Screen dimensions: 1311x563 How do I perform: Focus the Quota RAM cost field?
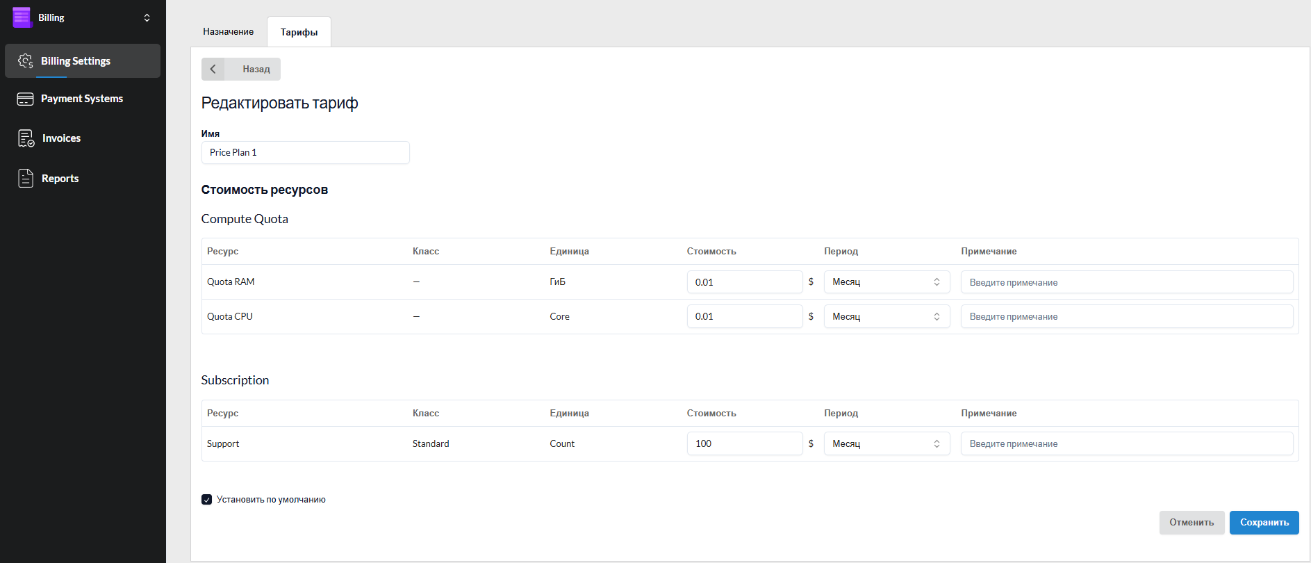pos(745,282)
